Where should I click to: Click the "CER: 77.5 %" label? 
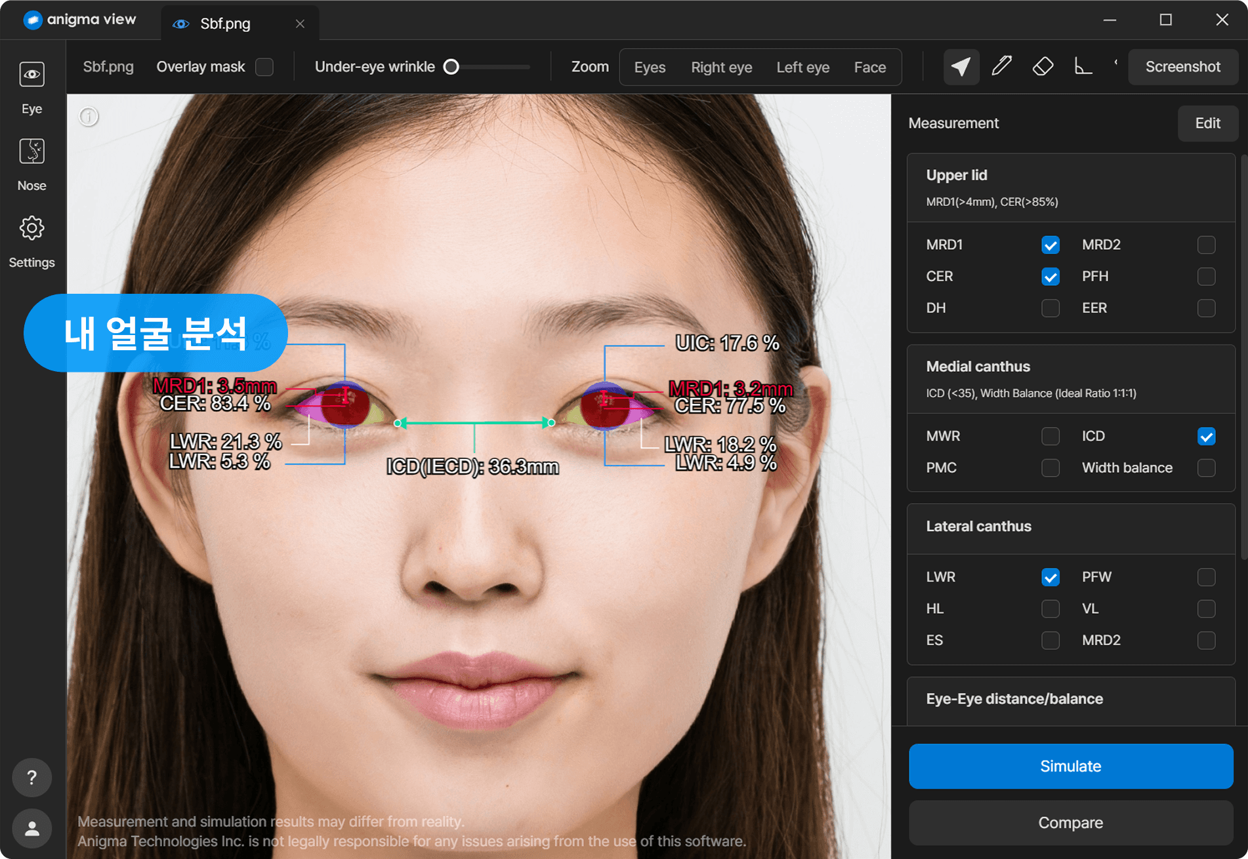(x=730, y=406)
